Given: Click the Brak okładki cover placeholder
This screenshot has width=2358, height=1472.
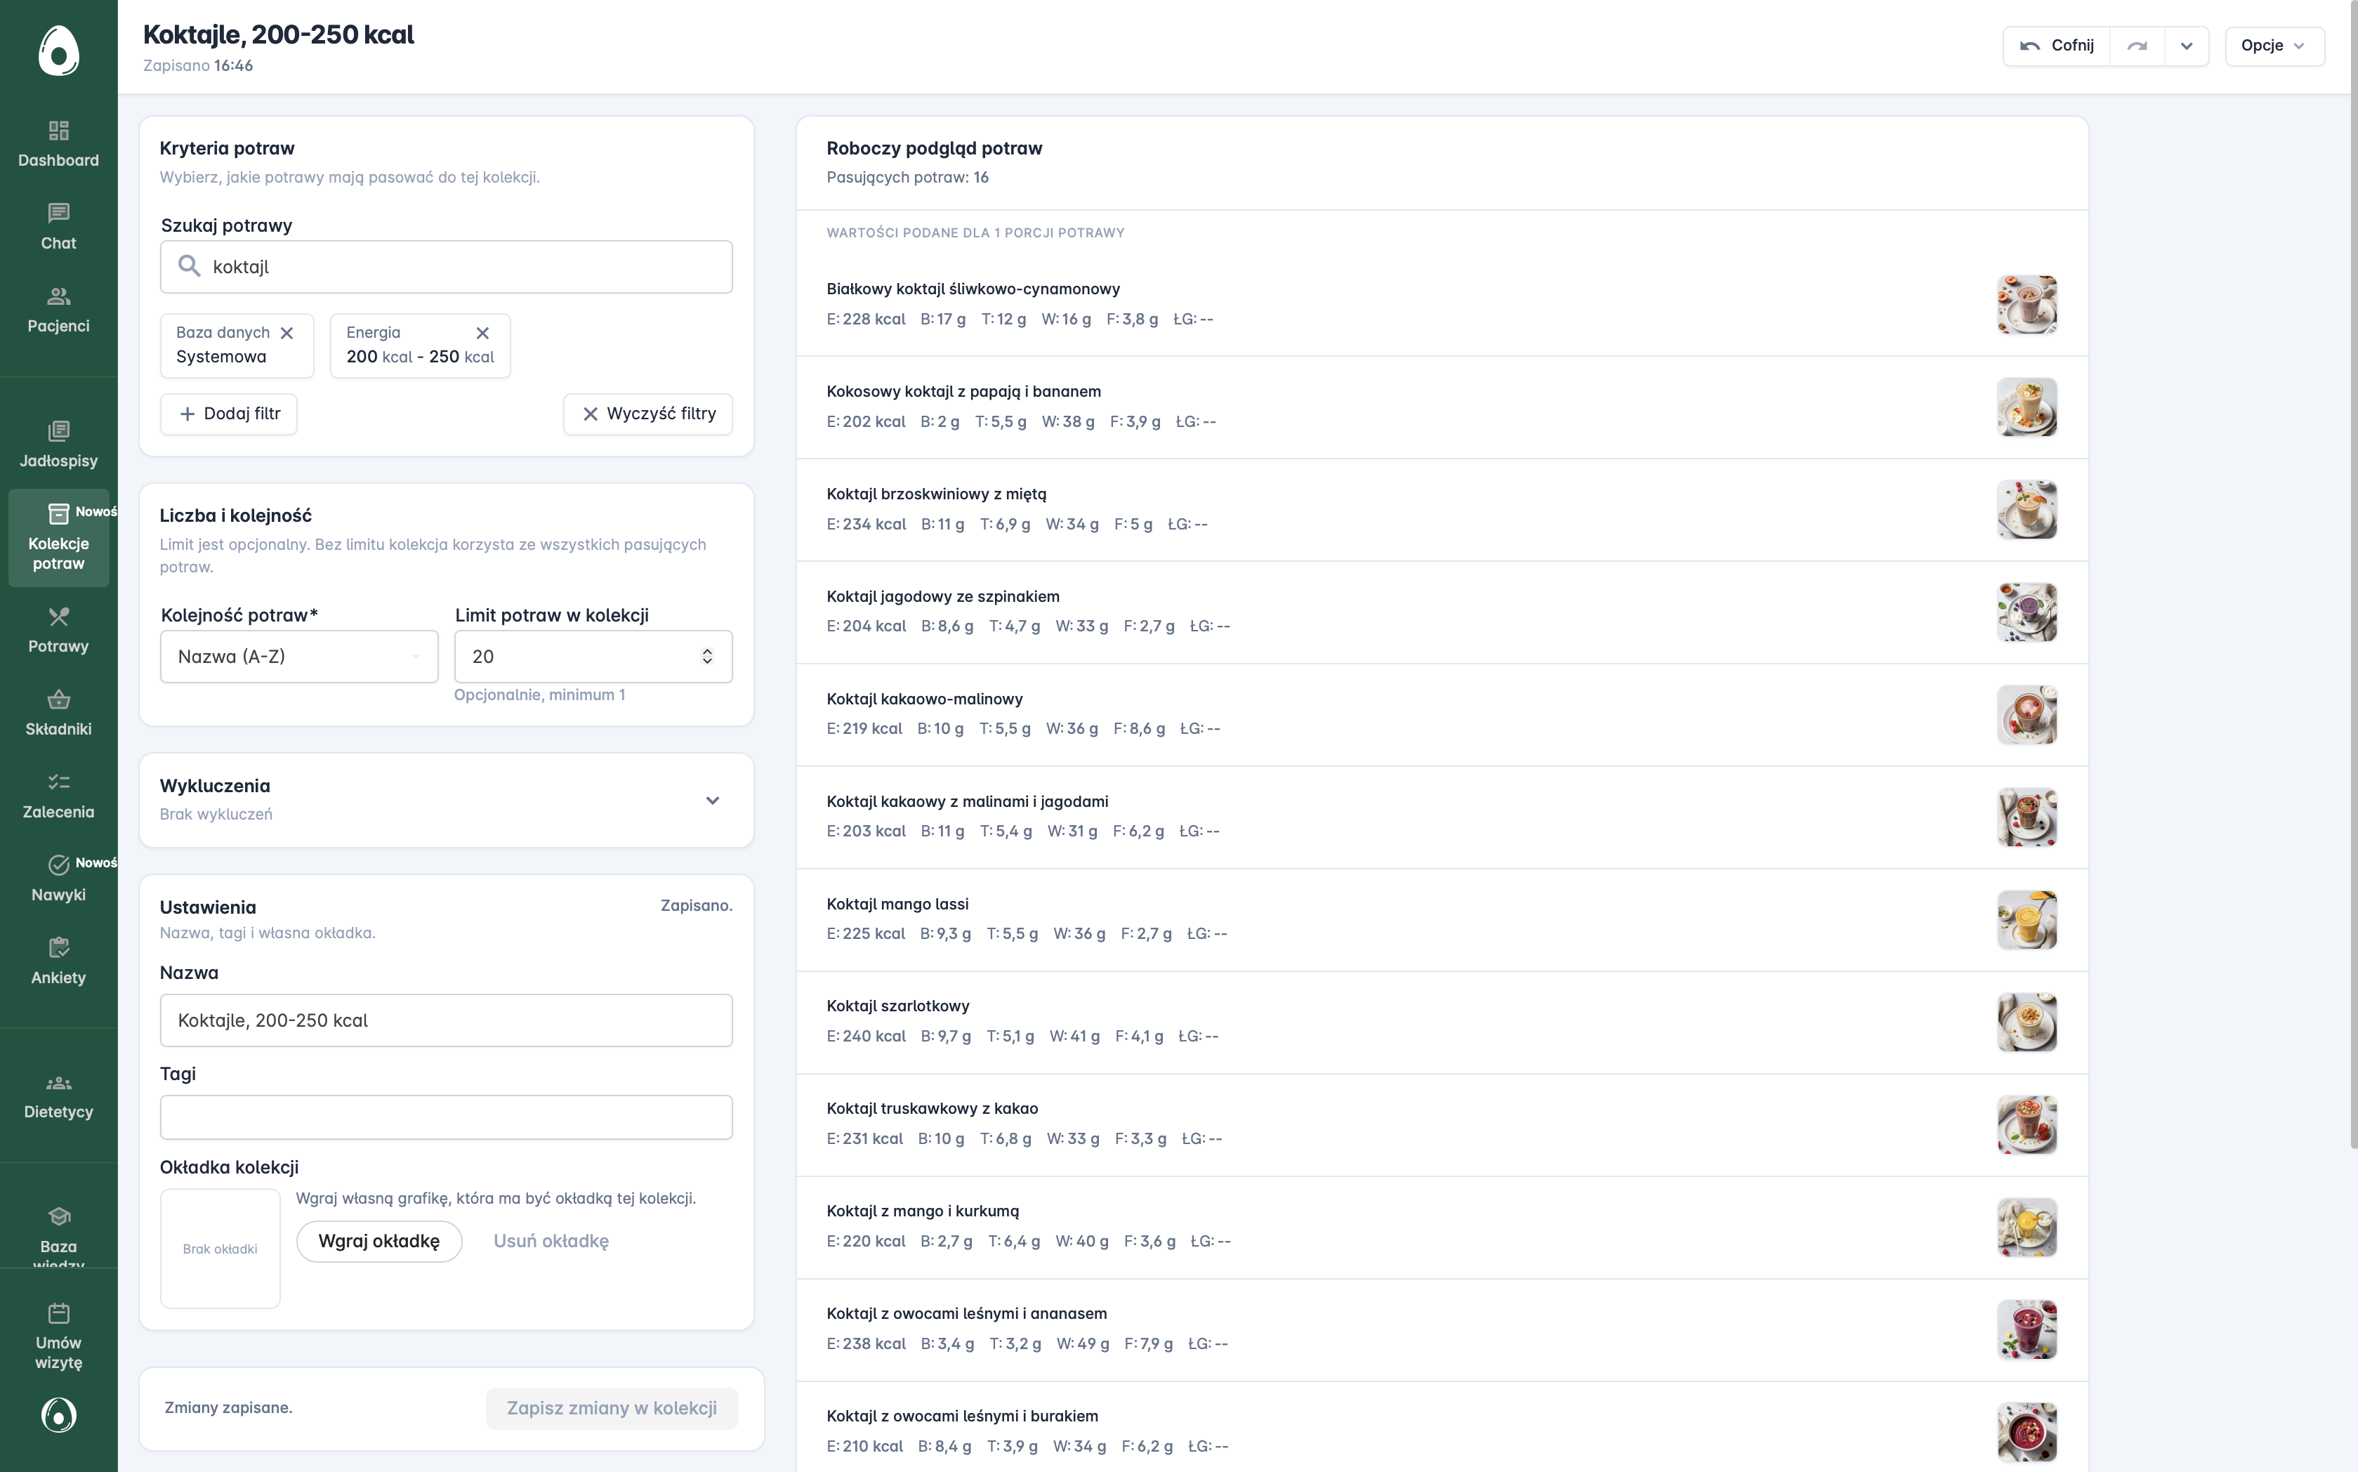Looking at the screenshot, I should click(220, 1249).
